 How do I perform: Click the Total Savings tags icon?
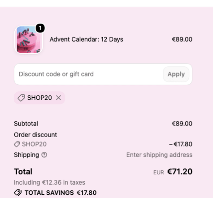pos(18,193)
